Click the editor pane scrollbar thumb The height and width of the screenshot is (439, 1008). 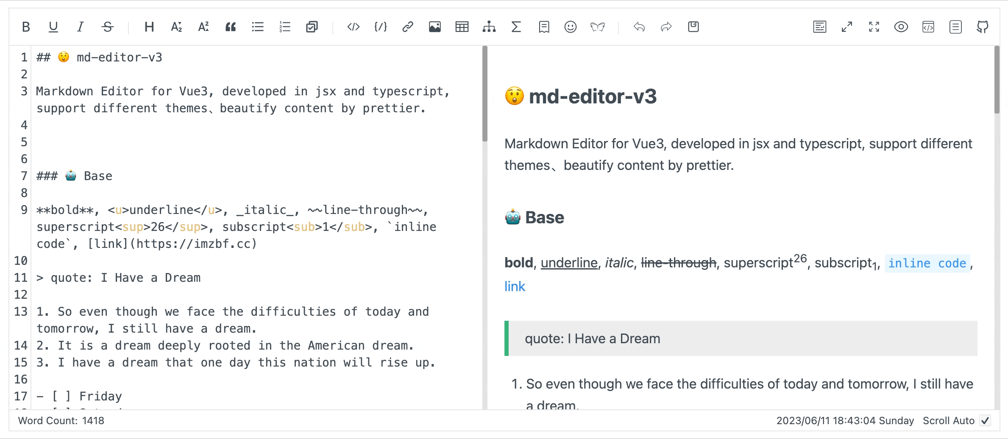[x=485, y=94]
